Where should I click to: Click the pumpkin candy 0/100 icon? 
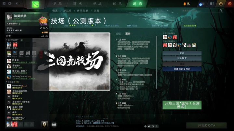[43, 21]
